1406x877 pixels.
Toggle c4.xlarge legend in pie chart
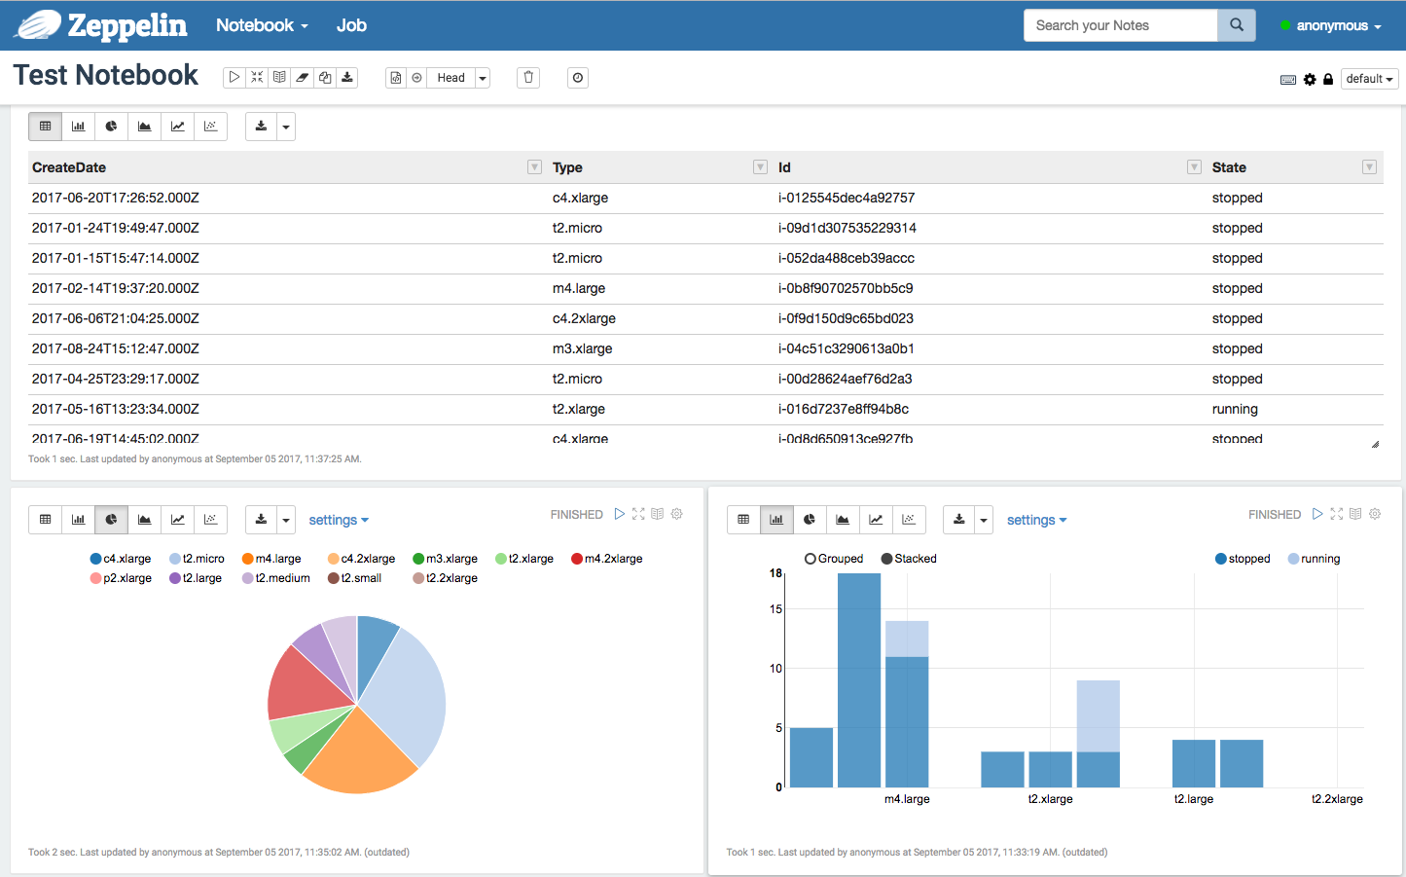pos(121,559)
